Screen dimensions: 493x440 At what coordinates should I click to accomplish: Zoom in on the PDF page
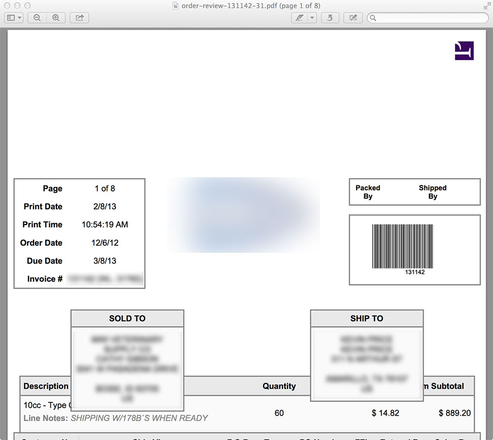55,18
